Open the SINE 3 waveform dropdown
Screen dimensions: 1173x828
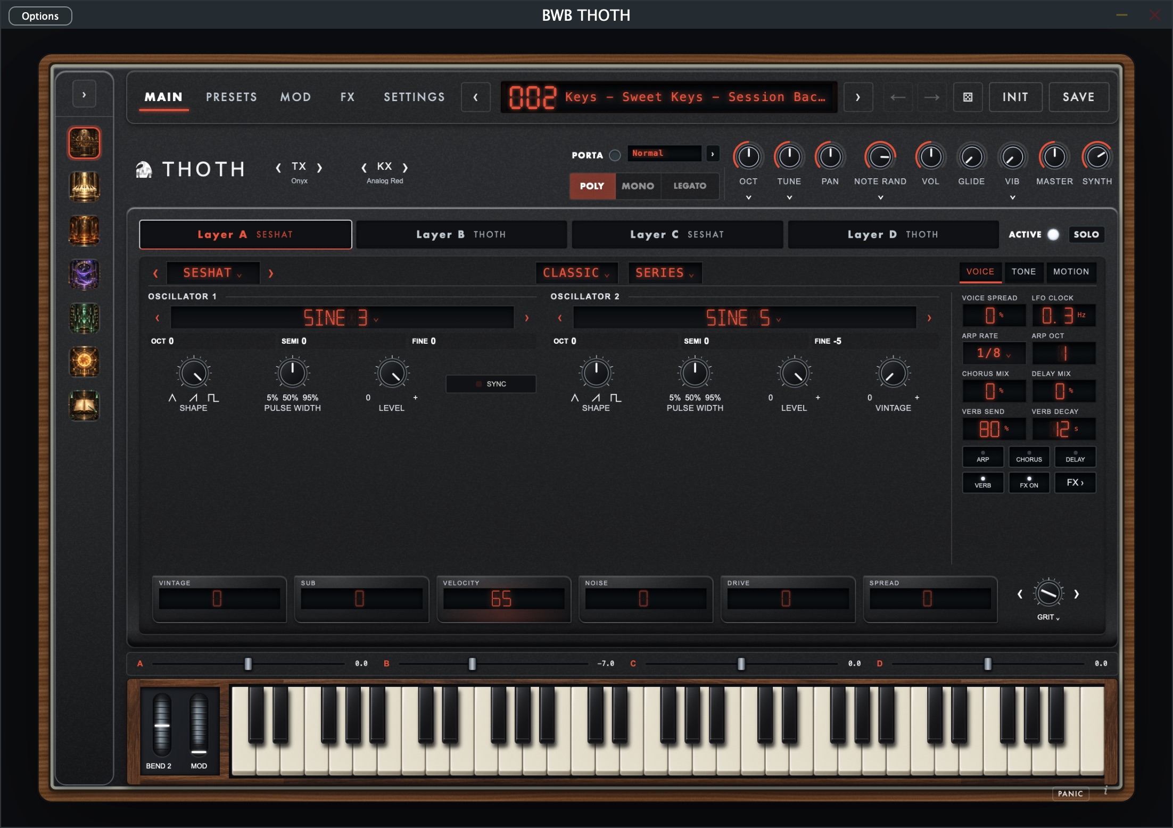click(342, 318)
